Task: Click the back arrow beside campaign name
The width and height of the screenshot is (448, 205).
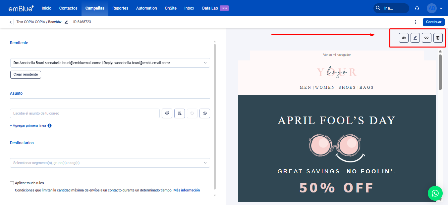Action: pyautogui.click(x=11, y=22)
